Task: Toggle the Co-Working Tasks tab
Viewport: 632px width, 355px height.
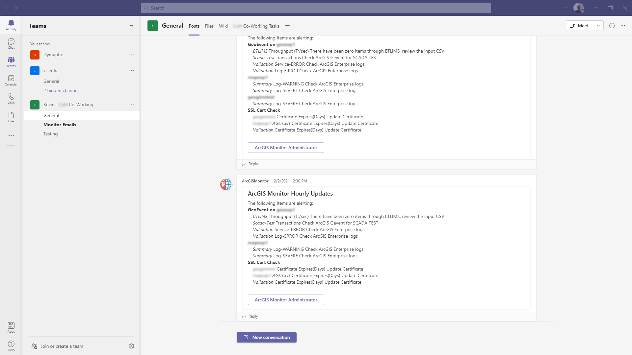Action: click(x=256, y=26)
